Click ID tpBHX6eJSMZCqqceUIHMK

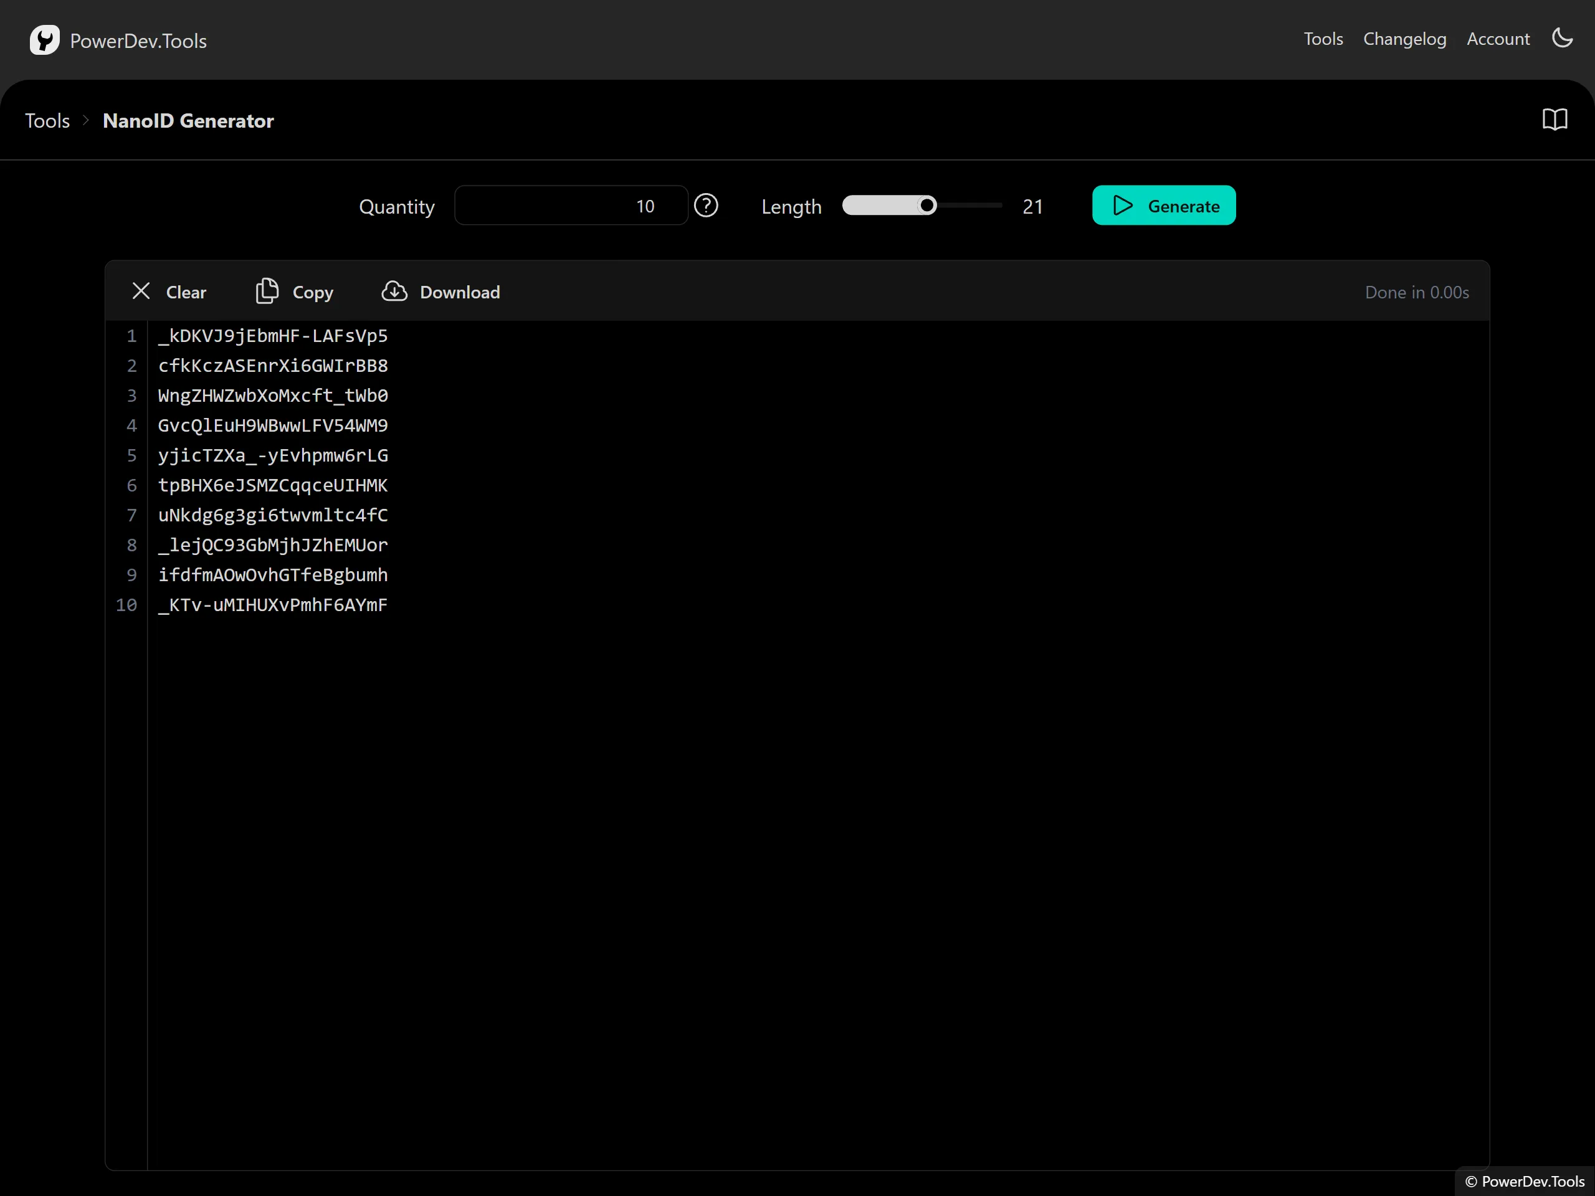272,485
